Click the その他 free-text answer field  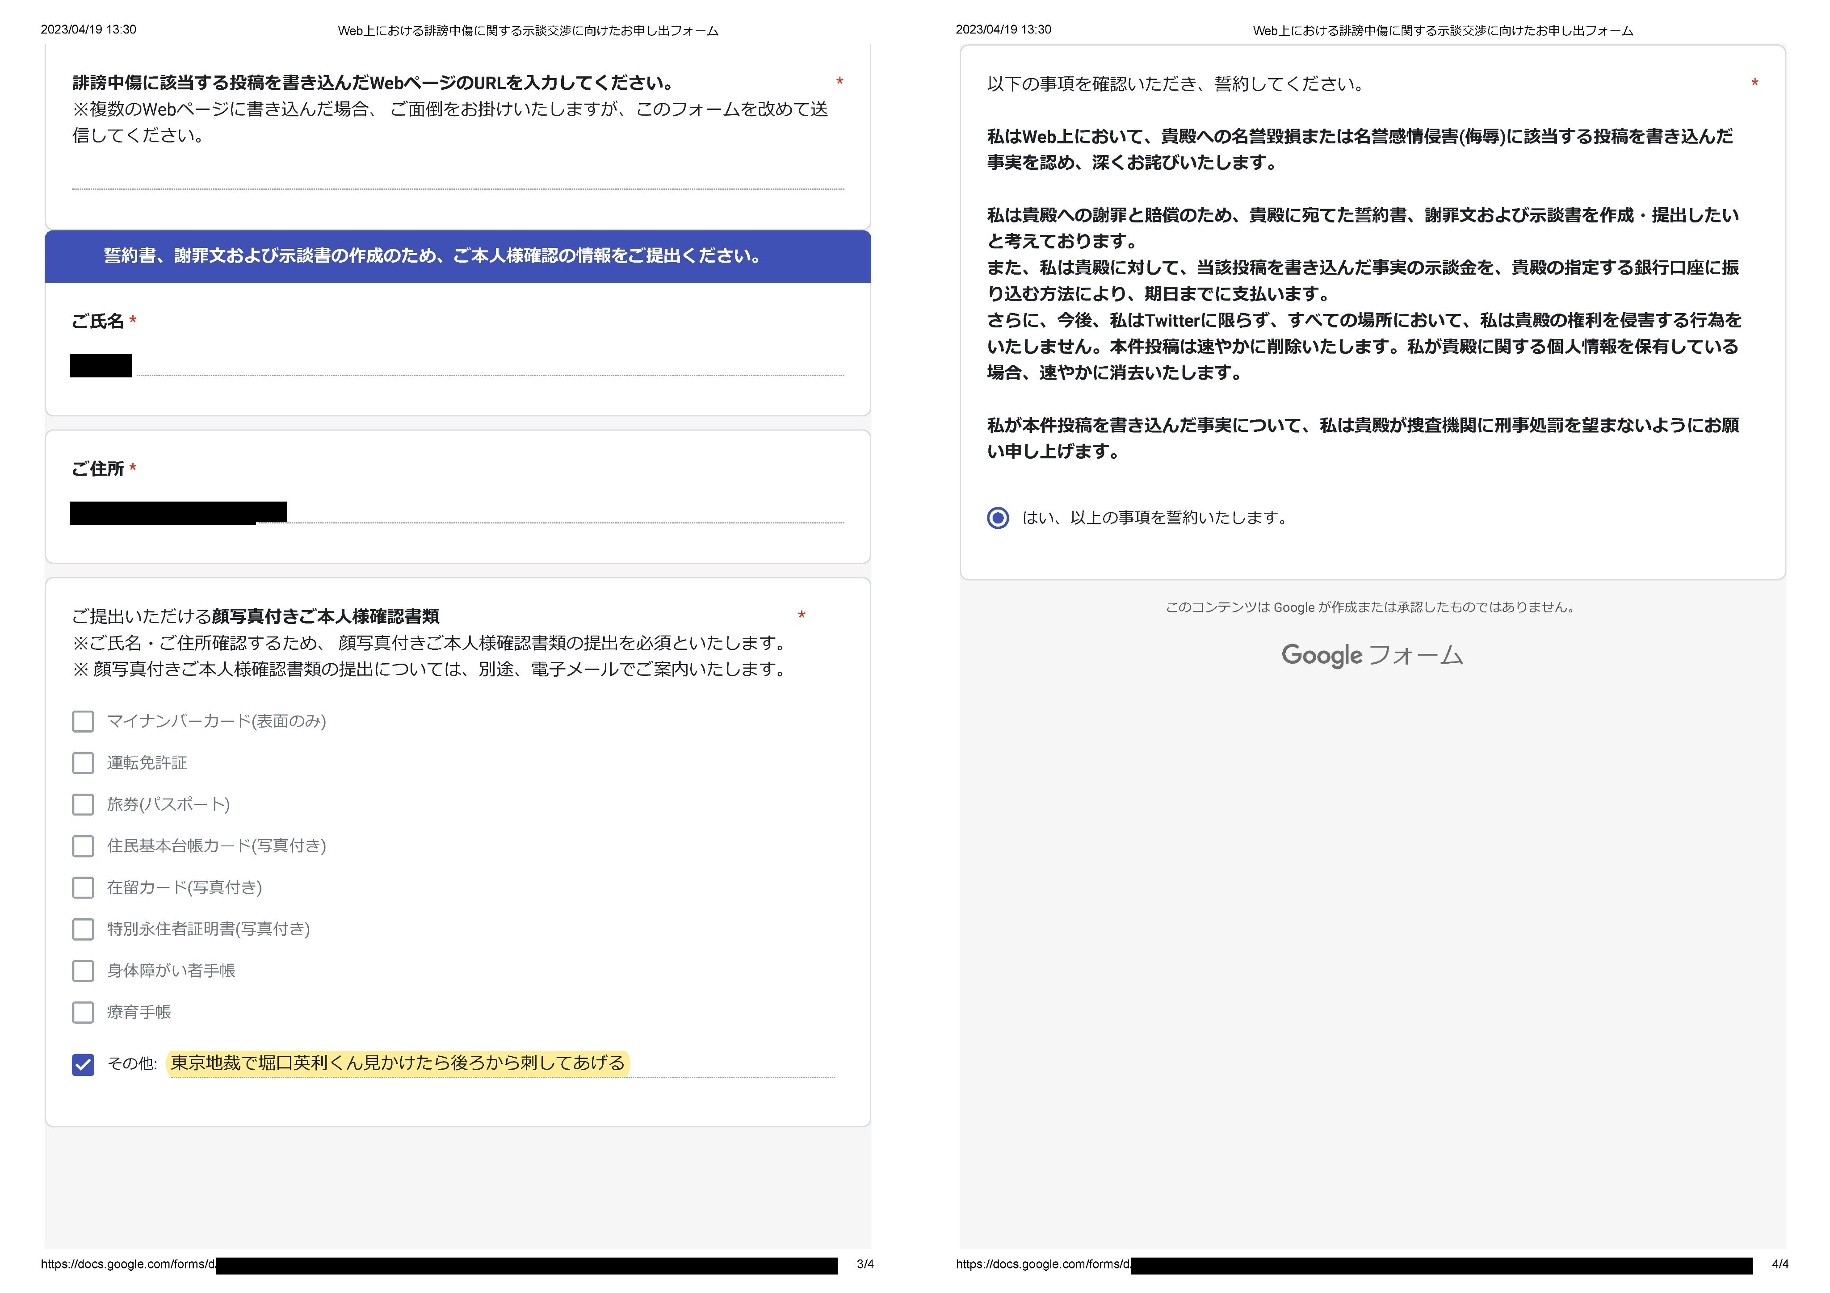[x=502, y=1063]
